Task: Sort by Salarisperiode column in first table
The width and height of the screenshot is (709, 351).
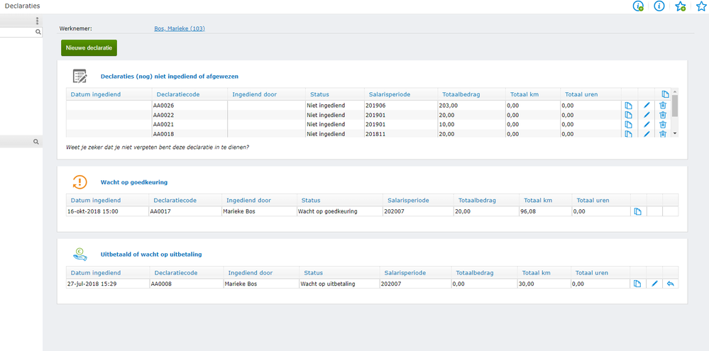Action: pos(390,94)
